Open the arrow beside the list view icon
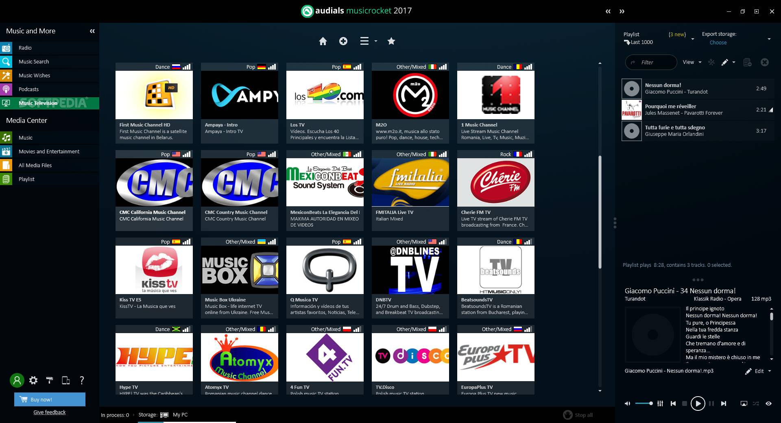The image size is (781, 423). 376,41
